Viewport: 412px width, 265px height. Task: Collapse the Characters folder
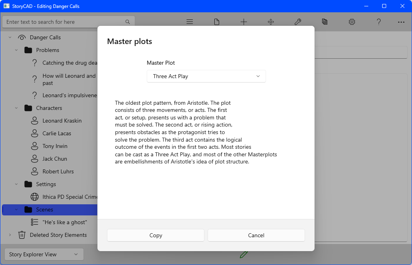pos(16,108)
